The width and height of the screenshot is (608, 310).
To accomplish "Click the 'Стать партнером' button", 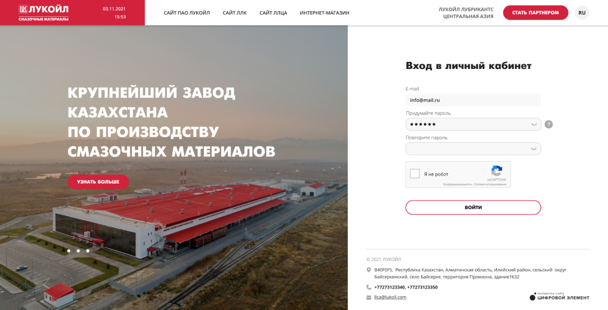I will click(x=535, y=13).
